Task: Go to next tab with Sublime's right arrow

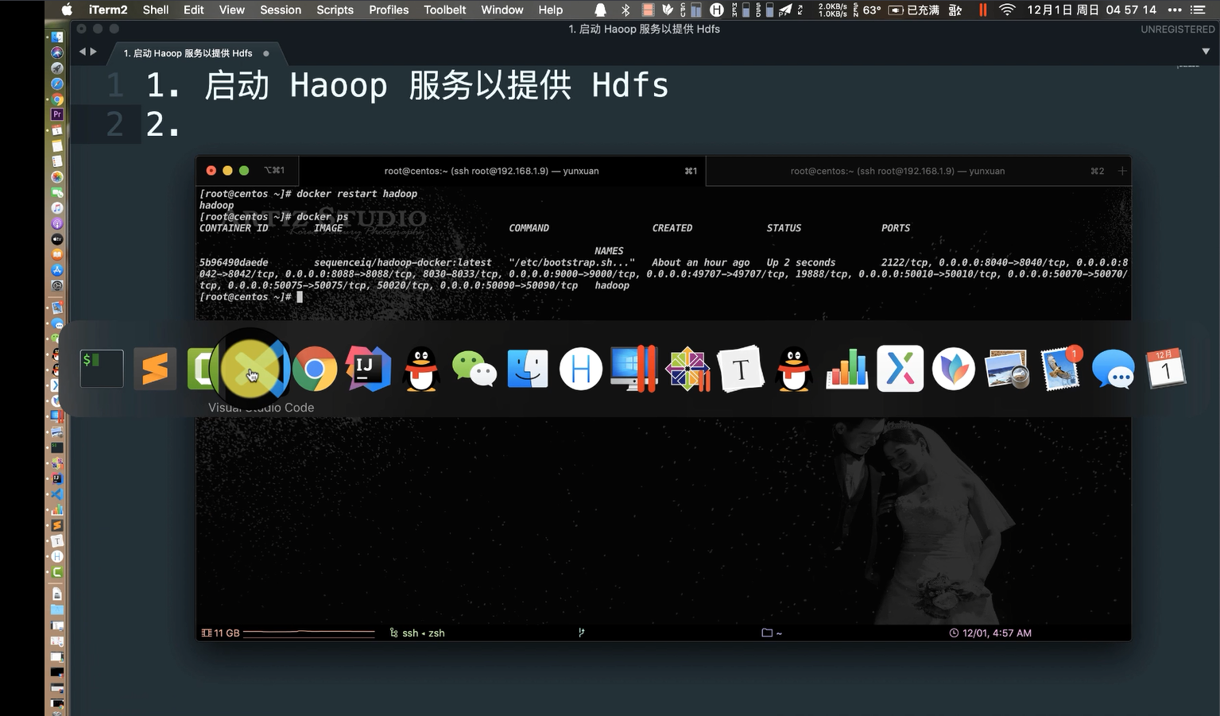Action: (94, 52)
